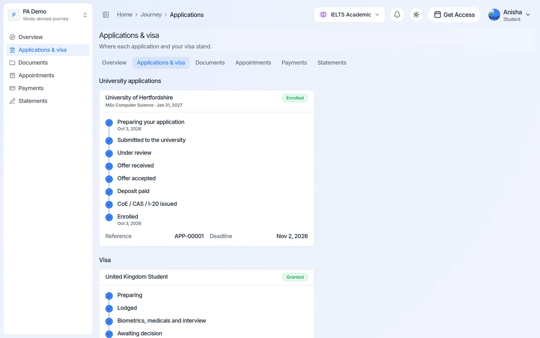
Task: Toggle the sidebar panel icon
Action: [x=106, y=15]
